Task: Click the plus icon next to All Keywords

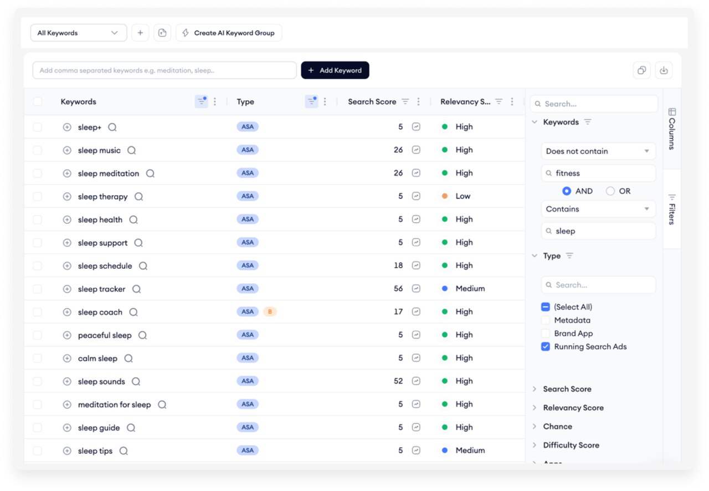Action: [x=140, y=33]
